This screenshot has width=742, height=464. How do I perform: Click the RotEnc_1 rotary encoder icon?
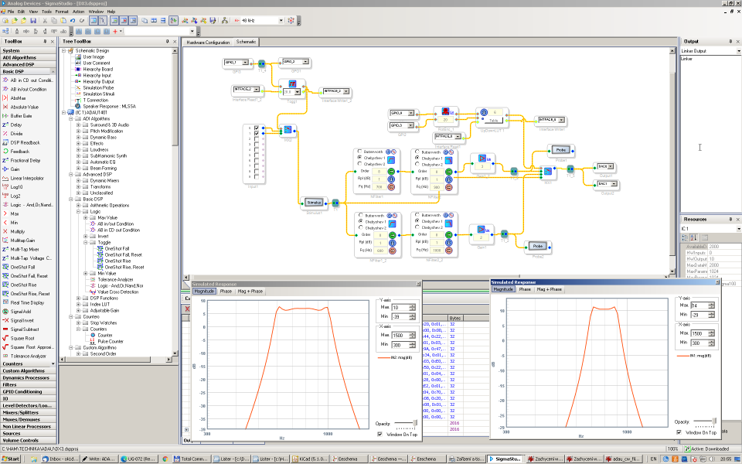click(445, 111)
